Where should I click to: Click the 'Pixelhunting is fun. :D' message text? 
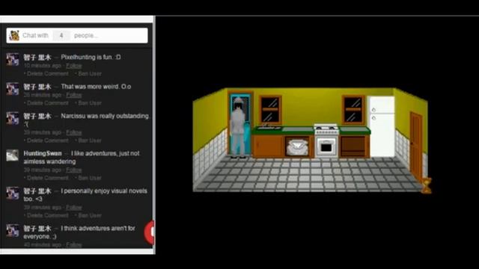point(91,57)
